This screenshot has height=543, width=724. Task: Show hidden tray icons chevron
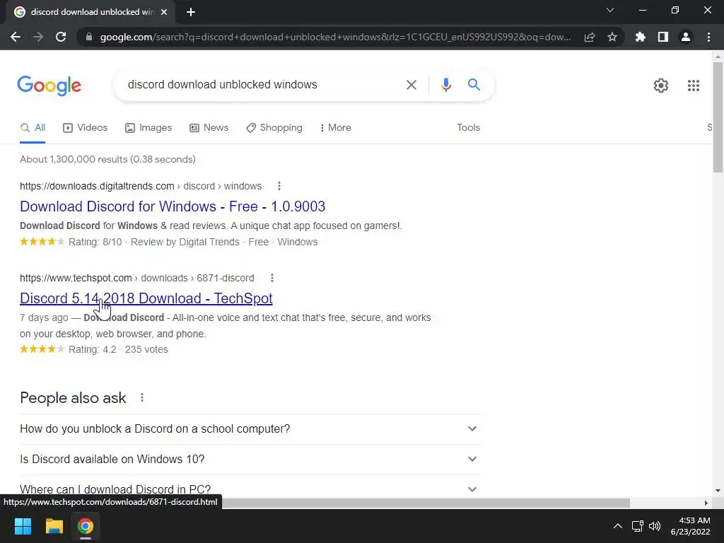(617, 526)
